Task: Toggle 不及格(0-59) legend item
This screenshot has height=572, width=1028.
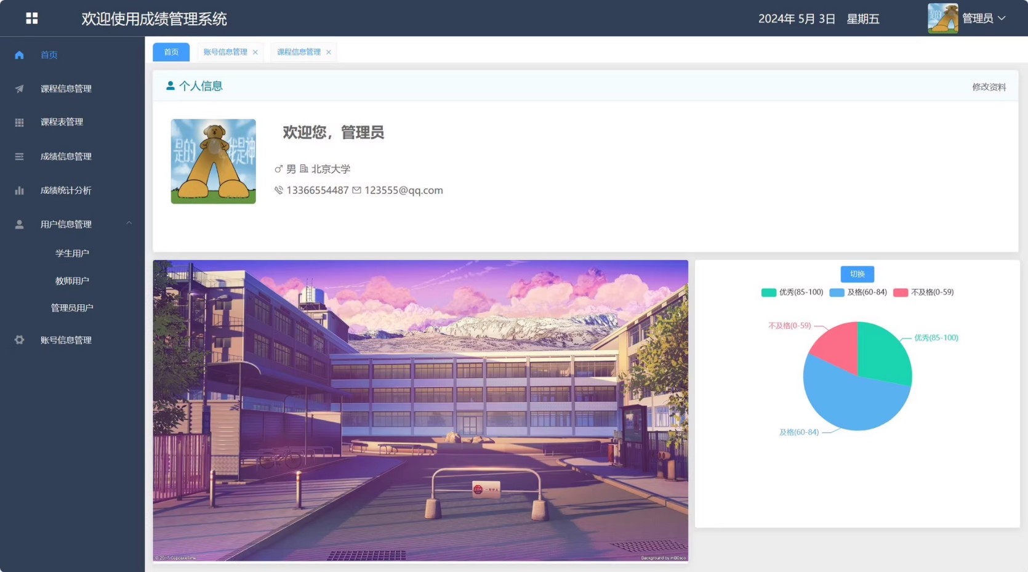Action: click(x=923, y=292)
